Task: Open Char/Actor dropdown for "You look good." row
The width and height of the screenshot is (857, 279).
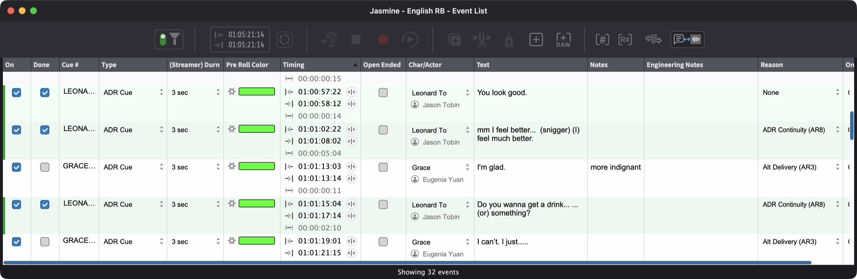Action: pyautogui.click(x=440, y=93)
